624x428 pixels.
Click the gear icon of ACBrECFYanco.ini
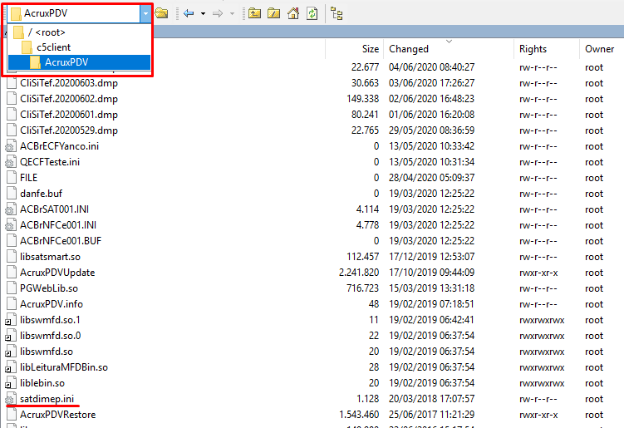tap(11, 146)
